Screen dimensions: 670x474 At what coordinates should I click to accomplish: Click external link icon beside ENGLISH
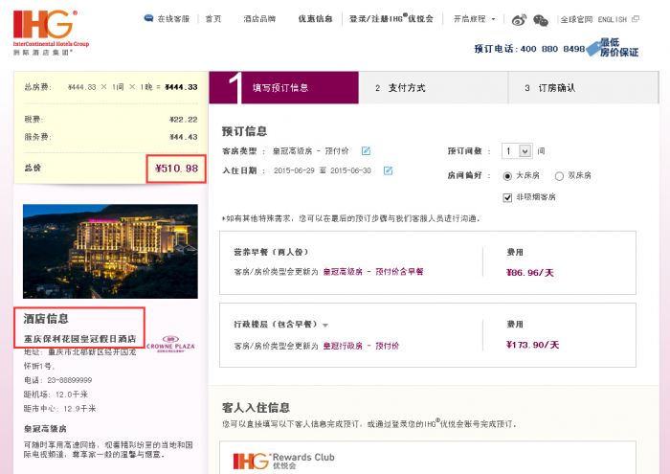[636, 19]
